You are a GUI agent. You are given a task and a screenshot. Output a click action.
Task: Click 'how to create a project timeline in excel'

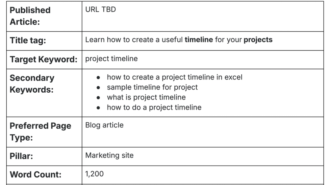coord(175,77)
